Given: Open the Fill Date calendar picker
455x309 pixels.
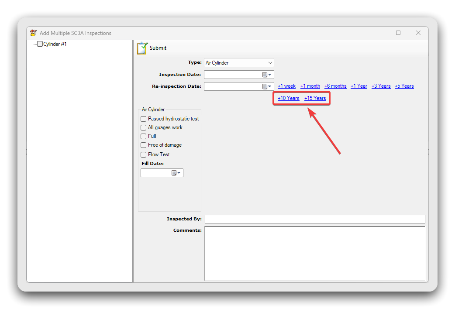Looking at the screenshot, I should pyautogui.click(x=176, y=173).
